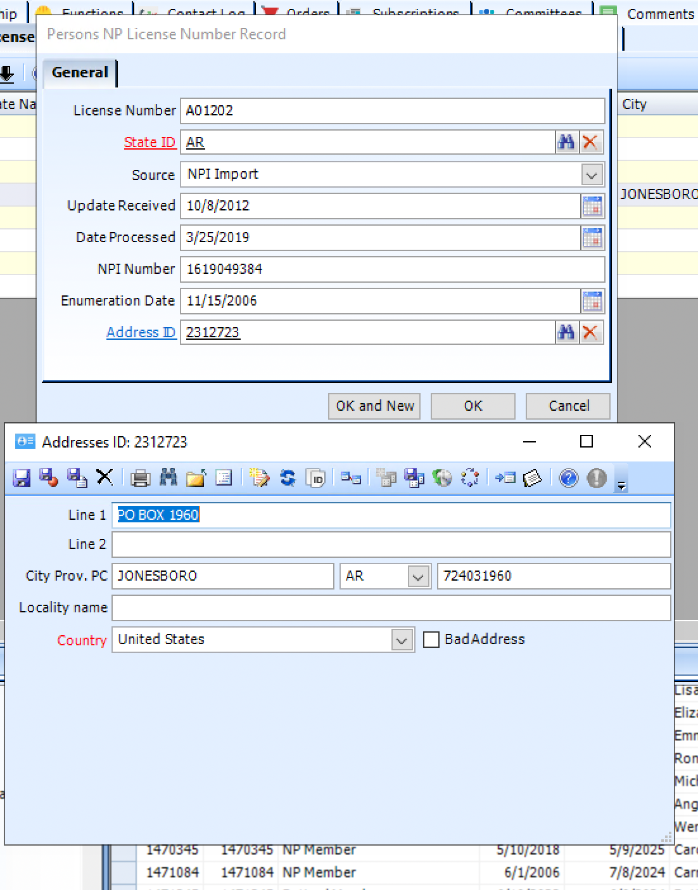Image resolution: width=698 pixels, height=890 pixels.
Task: Open the State ID lookup binoculars icon
Action: tap(566, 142)
